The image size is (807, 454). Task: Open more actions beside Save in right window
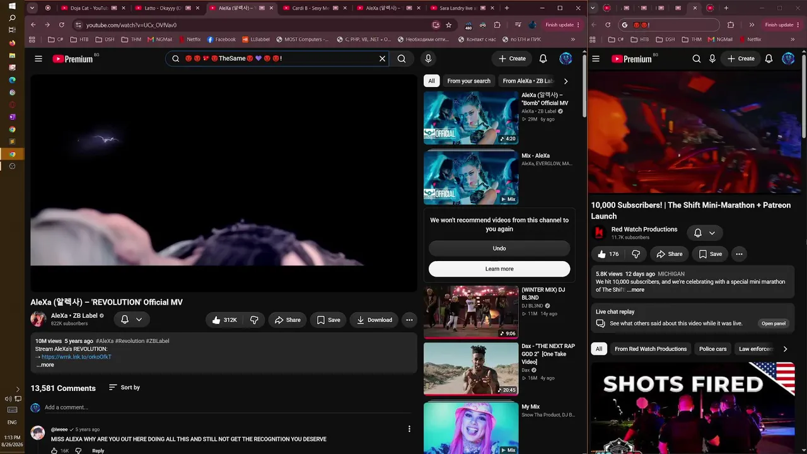(739, 254)
